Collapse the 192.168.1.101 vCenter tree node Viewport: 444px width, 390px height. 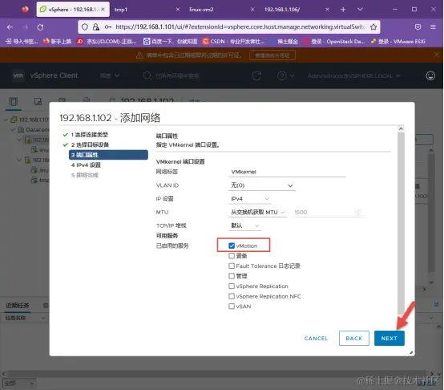click(x=6, y=120)
